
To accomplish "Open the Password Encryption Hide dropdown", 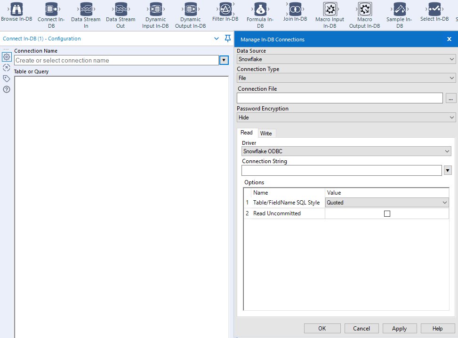I will 346,118.
